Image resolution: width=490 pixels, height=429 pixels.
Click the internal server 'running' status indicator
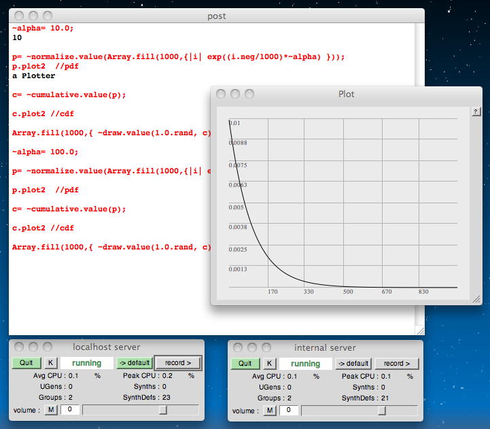point(305,364)
